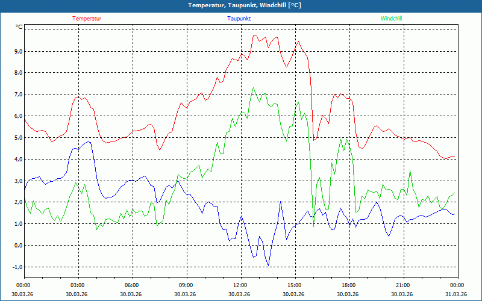Viewport: 482px width, 301px height.
Task: Click the '21:00' time axis label
Action: (404, 285)
